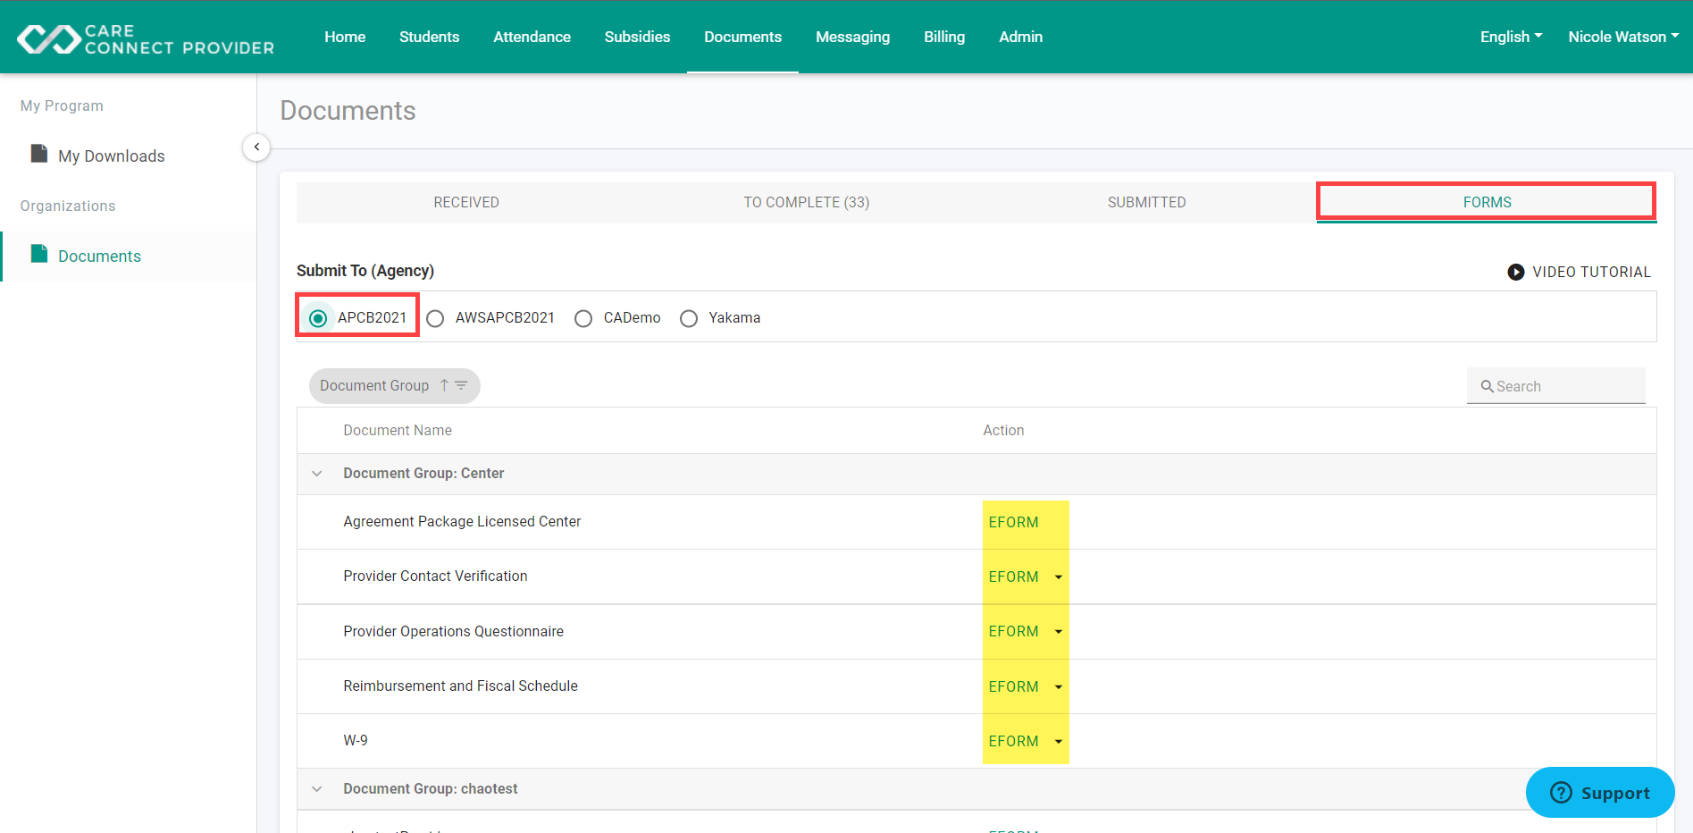Image resolution: width=1693 pixels, height=833 pixels.
Task: Open the Billing menu item
Action: (x=944, y=37)
